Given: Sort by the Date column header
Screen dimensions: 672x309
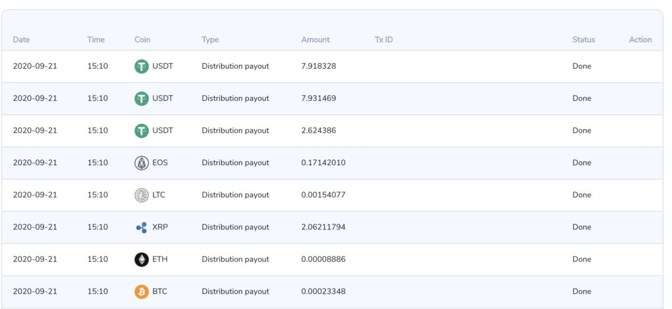Looking at the screenshot, I should pyautogui.click(x=22, y=40).
